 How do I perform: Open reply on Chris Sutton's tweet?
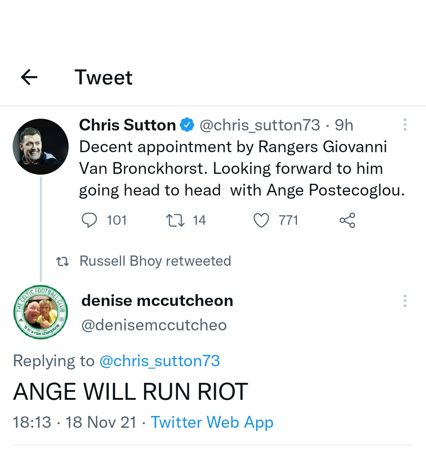point(89,220)
